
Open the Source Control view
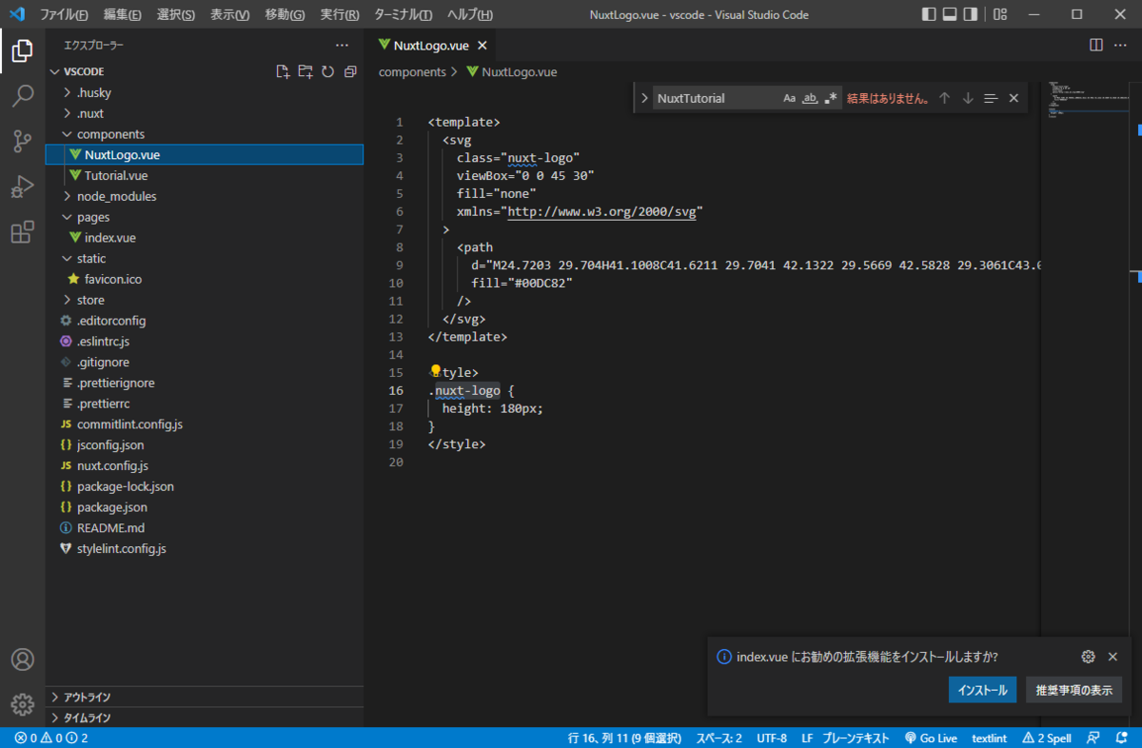pyautogui.click(x=22, y=142)
